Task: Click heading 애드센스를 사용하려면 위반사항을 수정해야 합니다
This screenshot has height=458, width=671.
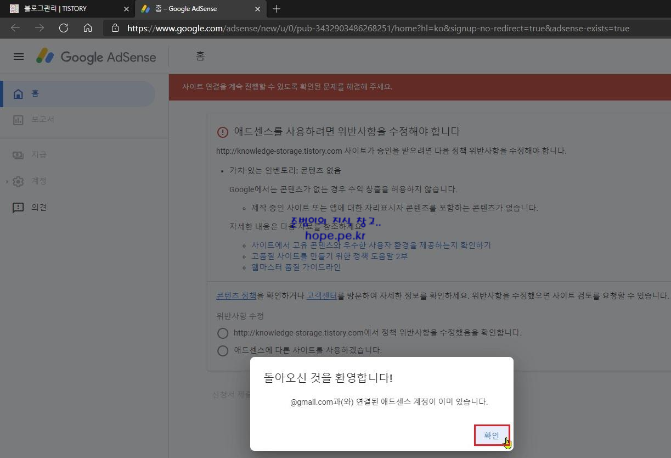Action: (x=347, y=132)
